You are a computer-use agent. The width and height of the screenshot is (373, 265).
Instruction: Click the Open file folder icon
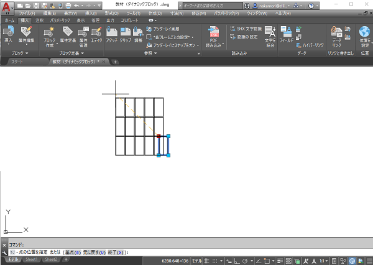point(28,6)
